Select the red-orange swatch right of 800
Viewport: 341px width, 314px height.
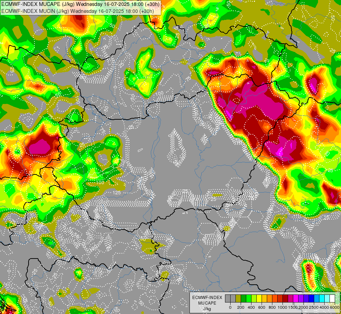pos(275,299)
